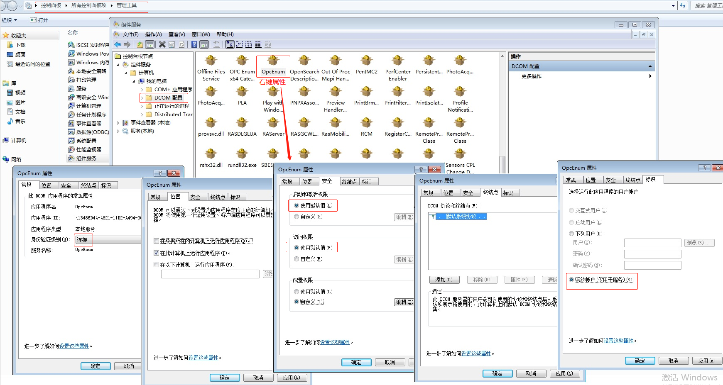Click the Explorer search box 搜索 管理工具
Viewport: 723px width, 385px height.
(707, 5)
